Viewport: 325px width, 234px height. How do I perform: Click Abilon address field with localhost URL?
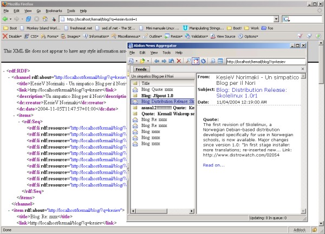click(x=266, y=62)
